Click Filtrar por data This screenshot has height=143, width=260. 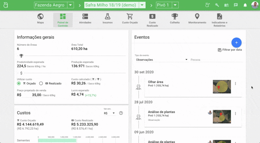pos(230,50)
